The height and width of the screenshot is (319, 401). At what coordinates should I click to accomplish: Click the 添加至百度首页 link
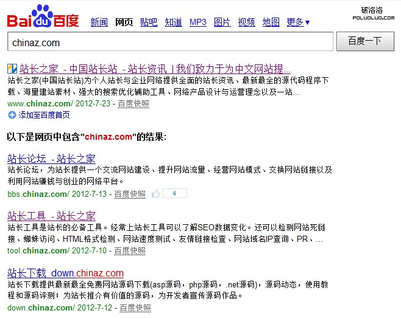coord(44,115)
